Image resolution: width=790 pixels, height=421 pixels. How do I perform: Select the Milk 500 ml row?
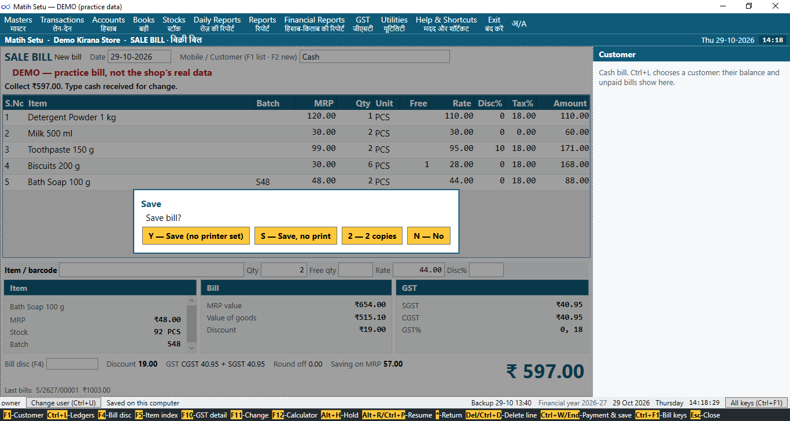pyautogui.click(x=296, y=134)
